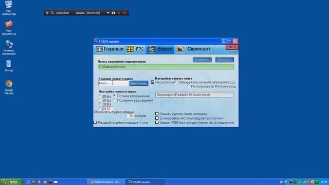329x185 pixels.
Task: Click the C:\Games\Movies folder path field
Action: tap(166, 67)
